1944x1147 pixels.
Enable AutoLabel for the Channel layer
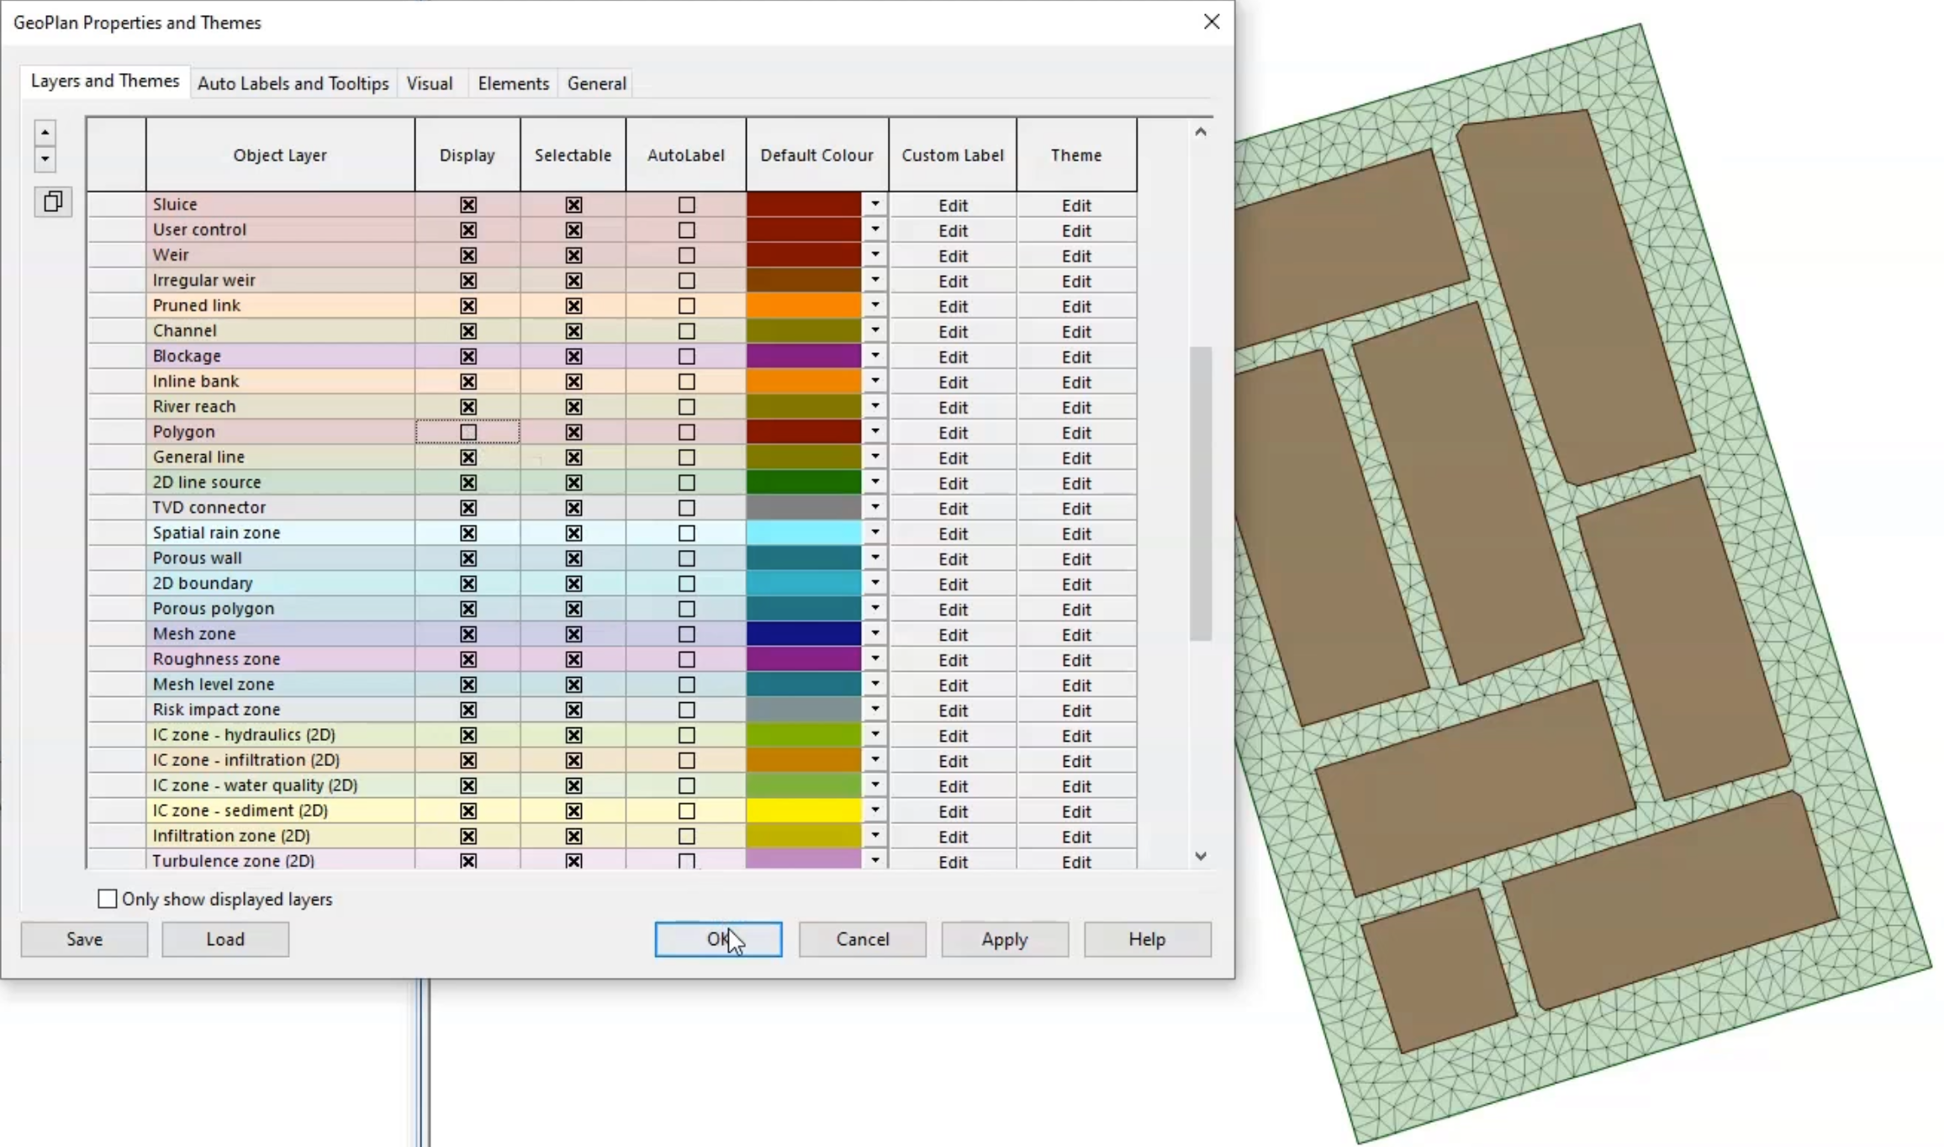[x=687, y=331]
